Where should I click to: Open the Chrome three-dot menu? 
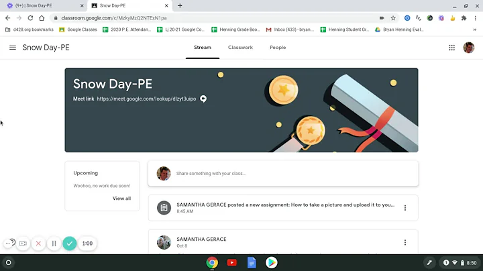click(x=476, y=18)
